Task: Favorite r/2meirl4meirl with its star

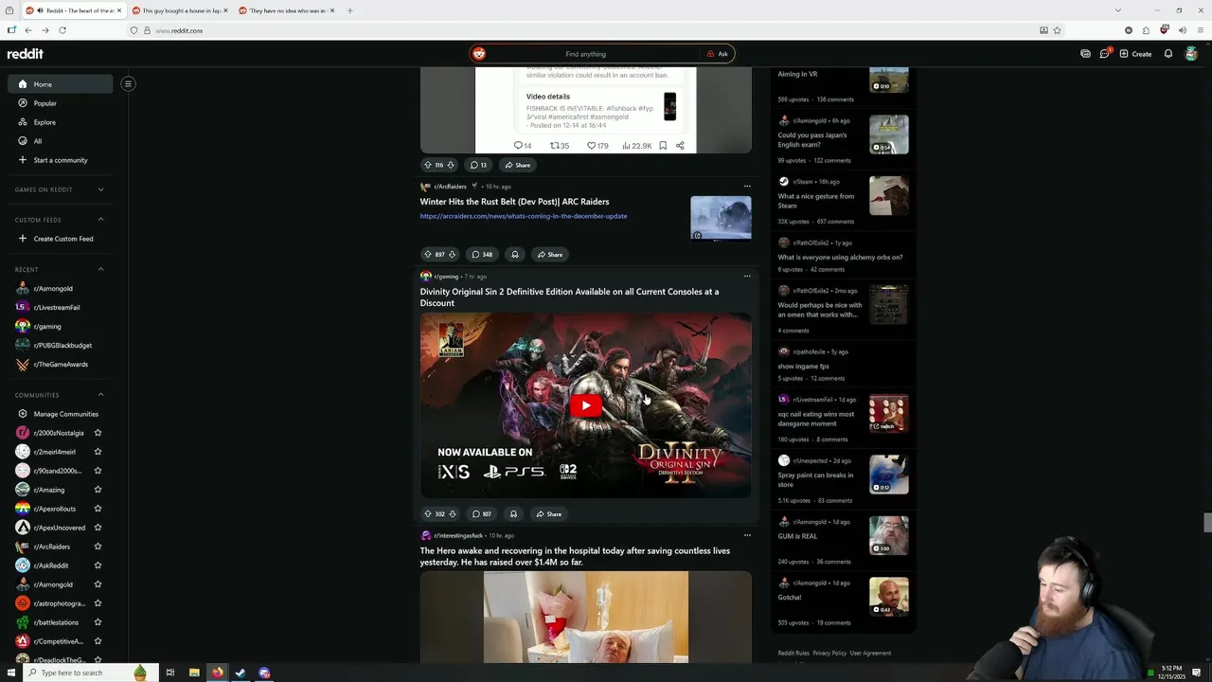Action: (98, 452)
